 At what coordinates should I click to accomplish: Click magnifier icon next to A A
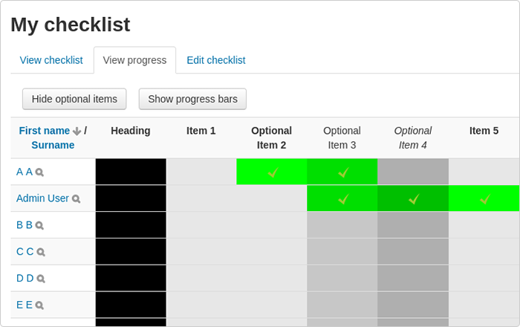click(39, 172)
